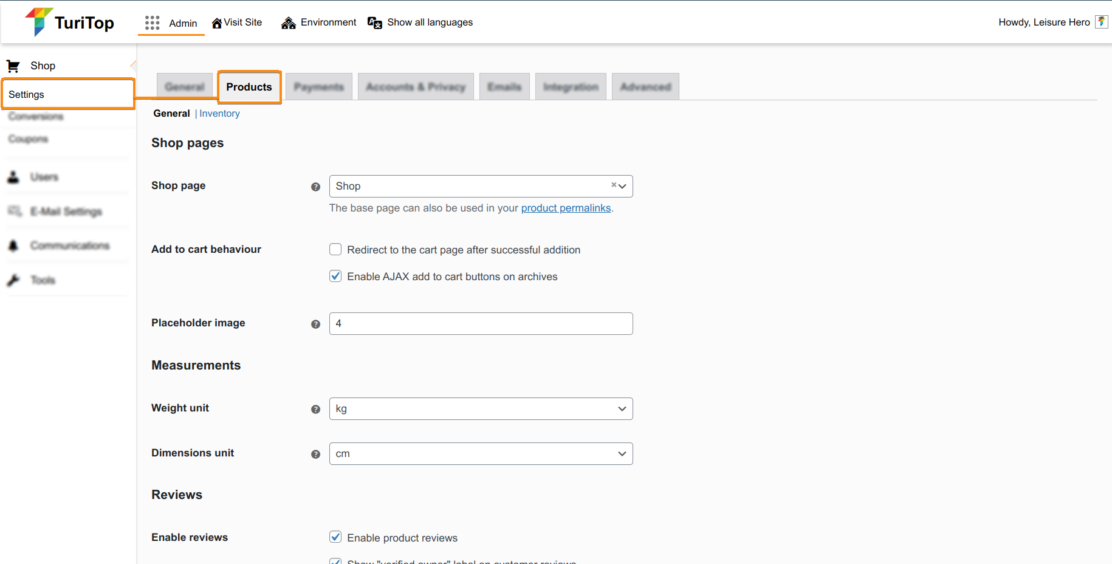Disable AJAX add to cart buttons
1112x564 pixels.
click(x=335, y=276)
